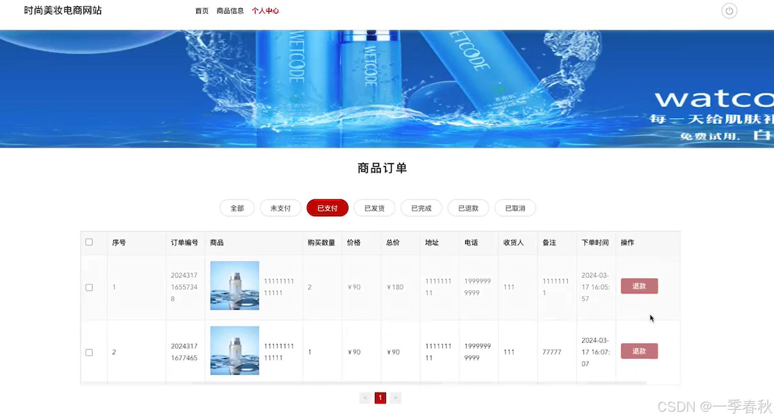Toggle the select-all header checkbox
The width and height of the screenshot is (774, 420).
coord(89,242)
